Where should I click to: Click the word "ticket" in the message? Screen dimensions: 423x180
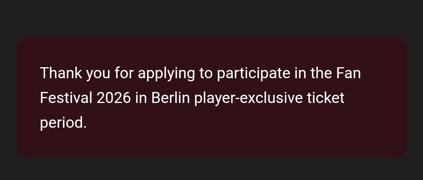(x=325, y=98)
